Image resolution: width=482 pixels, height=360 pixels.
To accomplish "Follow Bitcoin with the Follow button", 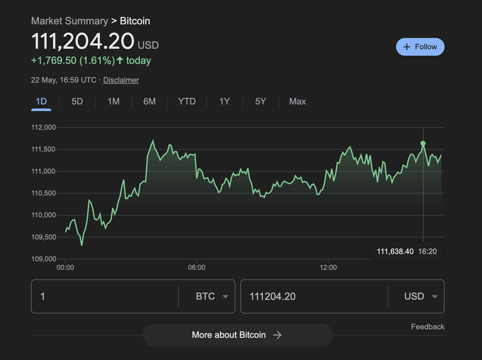I will tap(420, 47).
